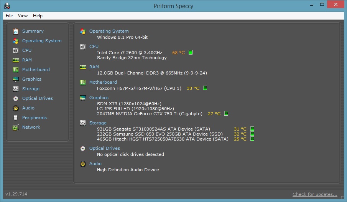Click the 12,0GB Dual-Channel DDR3 line
The height and width of the screenshot is (202, 347).
(152, 73)
